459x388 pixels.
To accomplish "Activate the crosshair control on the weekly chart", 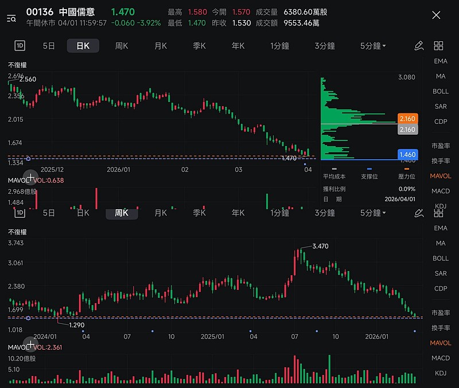I will [x=30, y=346].
